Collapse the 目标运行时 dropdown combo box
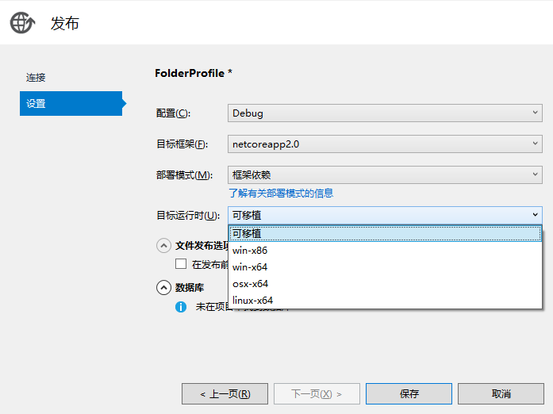The image size is (553, 414). tap(385, 215)
